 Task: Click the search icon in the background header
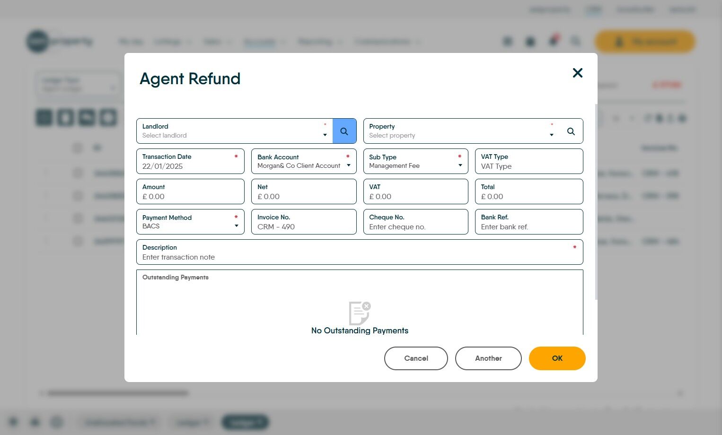[575, 42]
